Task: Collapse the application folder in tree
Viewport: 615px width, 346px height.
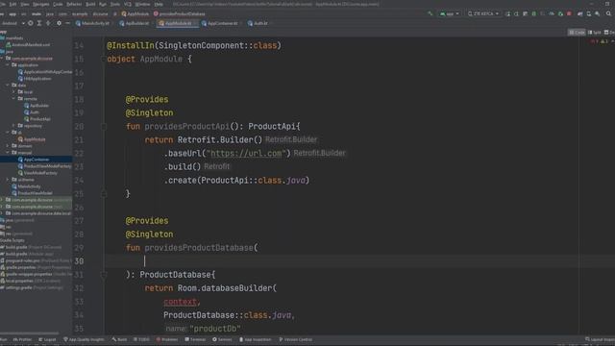Action: click(x=8, y=65)
